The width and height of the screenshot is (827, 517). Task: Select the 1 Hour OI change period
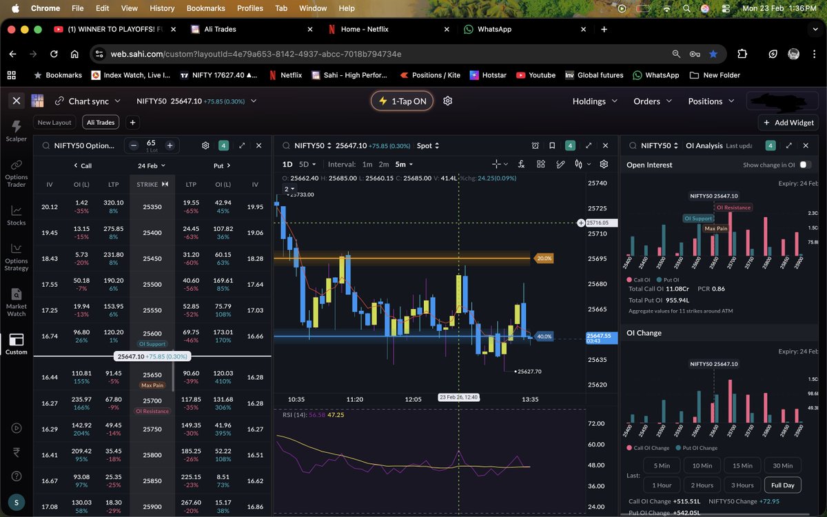[662, 485]
